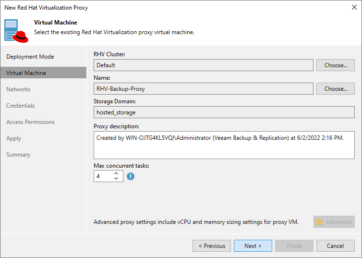The height and width of the screenshot is (258, 362).
Task: Go back with the Previous button
Action: (212, 246)
